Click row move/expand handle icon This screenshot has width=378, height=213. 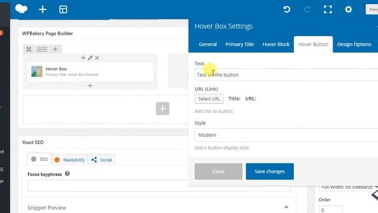coord(29,49)
